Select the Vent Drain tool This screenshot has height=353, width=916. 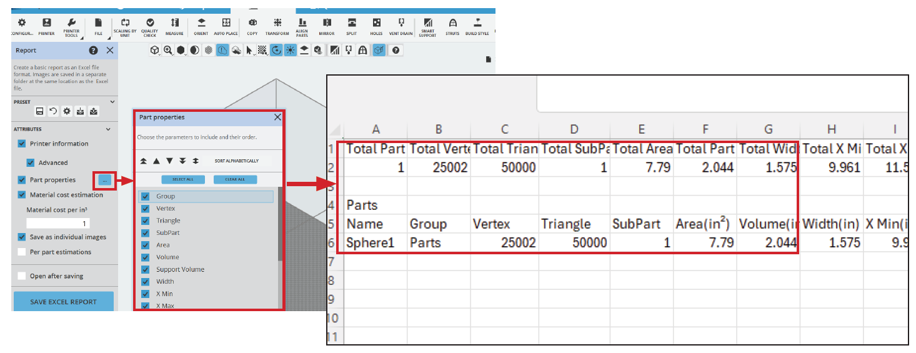point(401,26)
